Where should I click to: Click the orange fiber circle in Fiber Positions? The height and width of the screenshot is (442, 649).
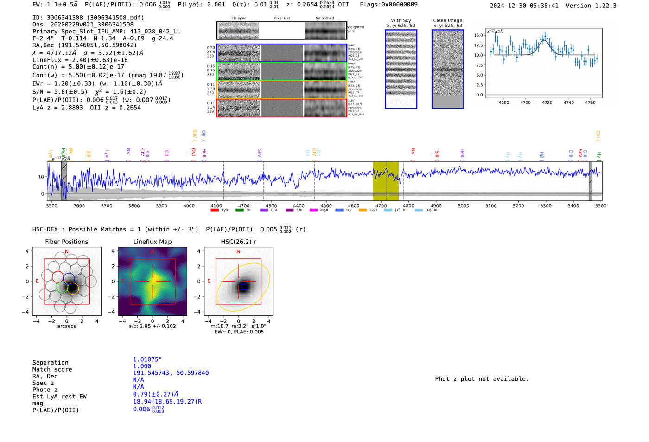point(73,289)
